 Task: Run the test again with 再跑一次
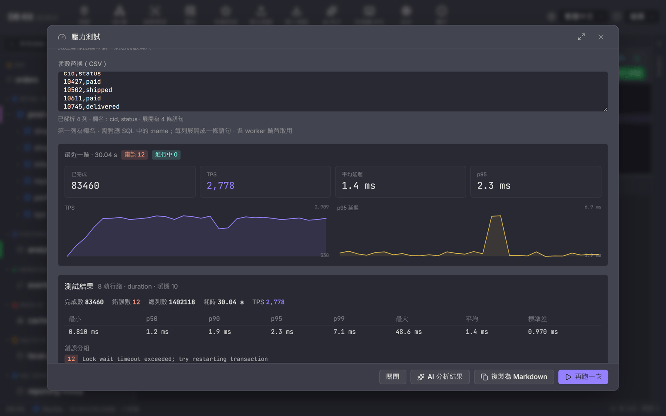[583, 377]
